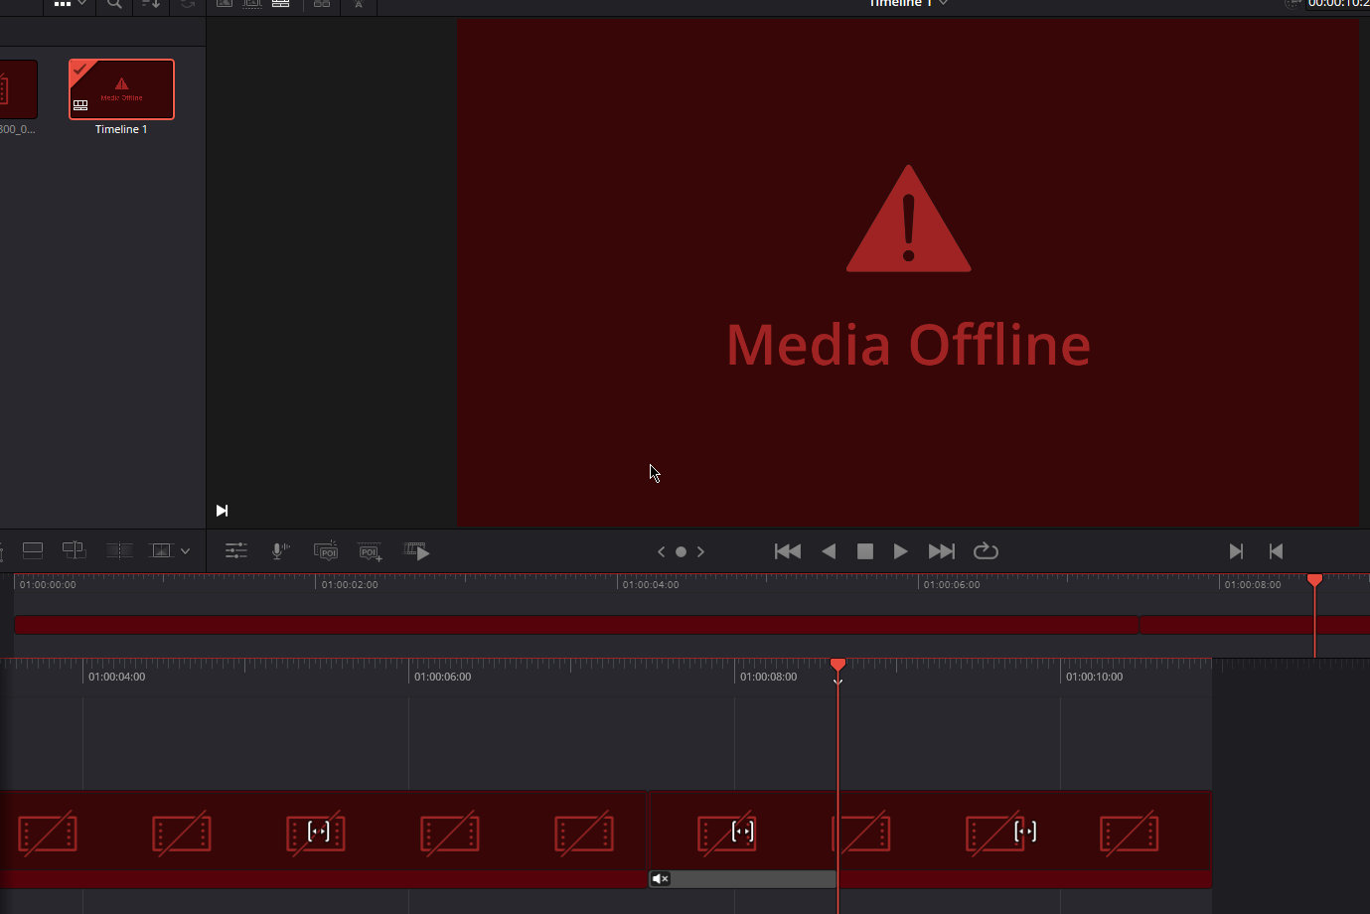Click the split clip icon
The image size is (1370, 914).
[119, 550]
